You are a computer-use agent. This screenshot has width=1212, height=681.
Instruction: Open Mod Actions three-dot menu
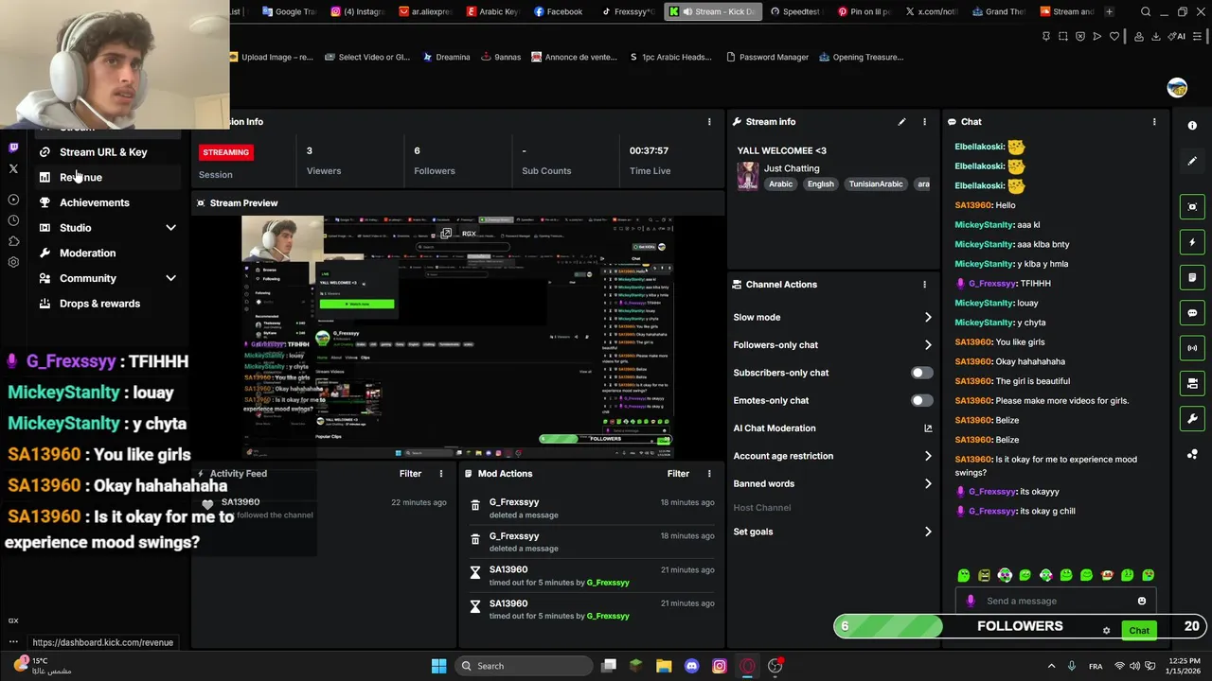pyautogui.click(x=709, y=474)
